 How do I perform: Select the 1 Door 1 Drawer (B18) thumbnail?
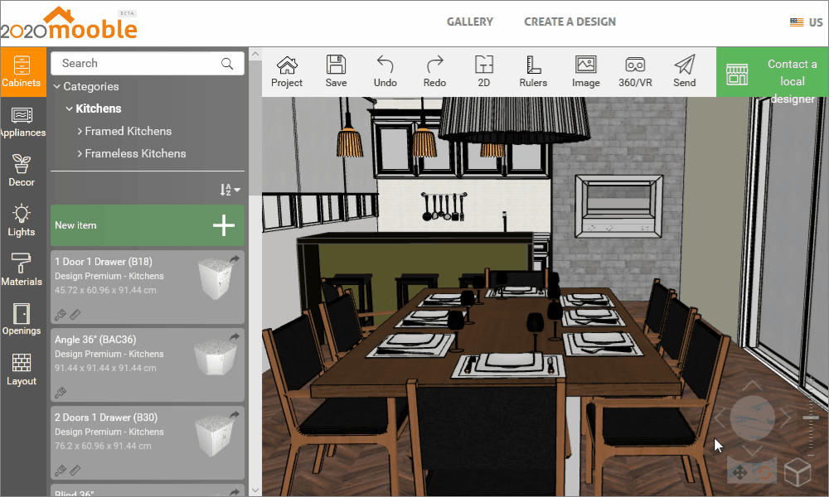(x=216, y=278)
